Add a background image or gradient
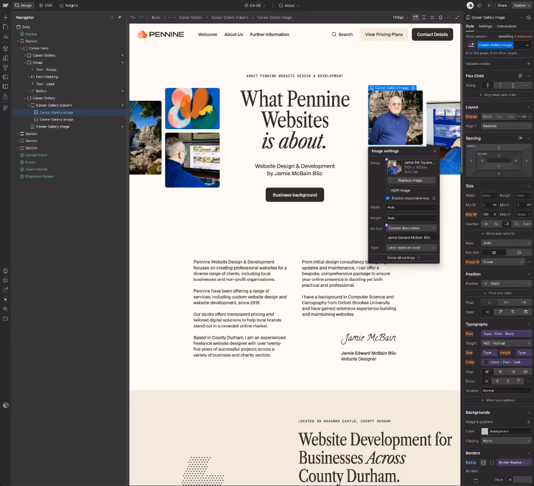534x486 pixels. coord(529,422)
